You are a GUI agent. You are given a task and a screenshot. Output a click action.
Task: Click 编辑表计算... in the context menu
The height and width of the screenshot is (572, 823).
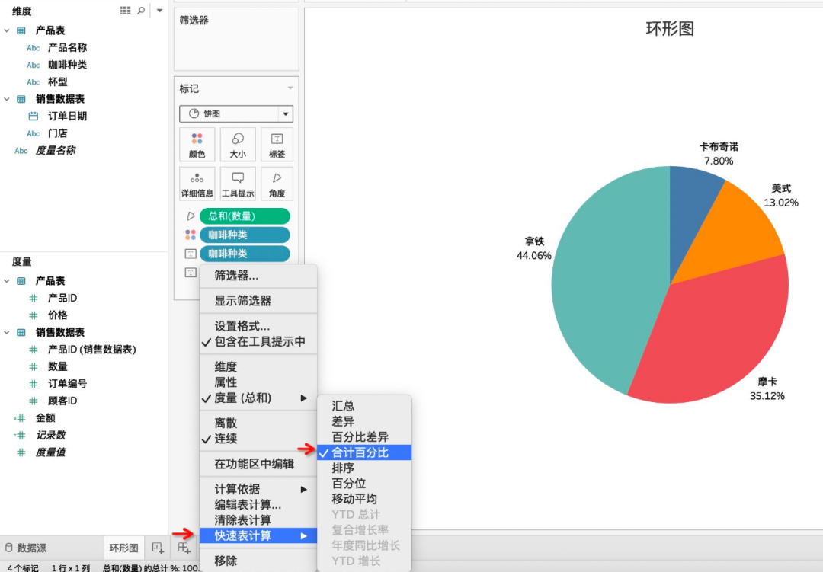(248, 504)
